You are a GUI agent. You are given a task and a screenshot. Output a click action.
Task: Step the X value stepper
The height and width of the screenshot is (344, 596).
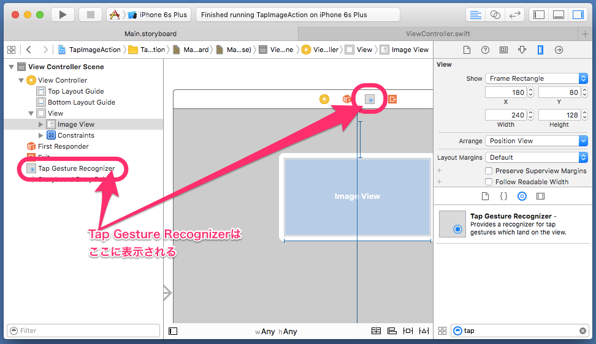[530, 92]
